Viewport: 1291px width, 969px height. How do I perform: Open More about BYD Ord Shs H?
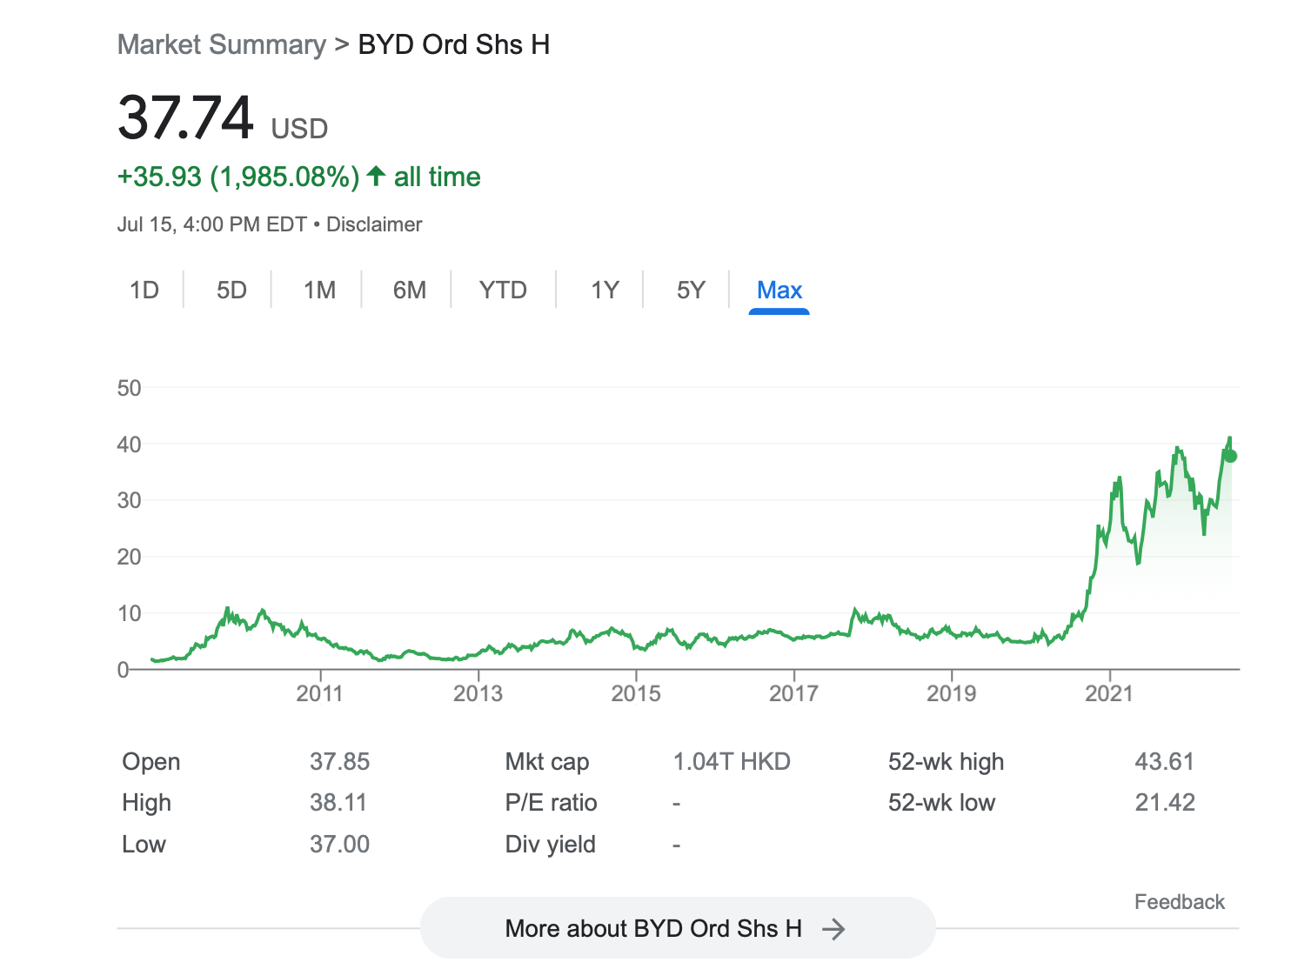678,928
